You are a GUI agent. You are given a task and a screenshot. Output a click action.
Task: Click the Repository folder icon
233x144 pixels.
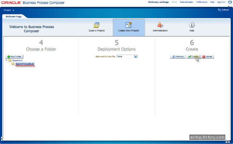tap(10, 60)
